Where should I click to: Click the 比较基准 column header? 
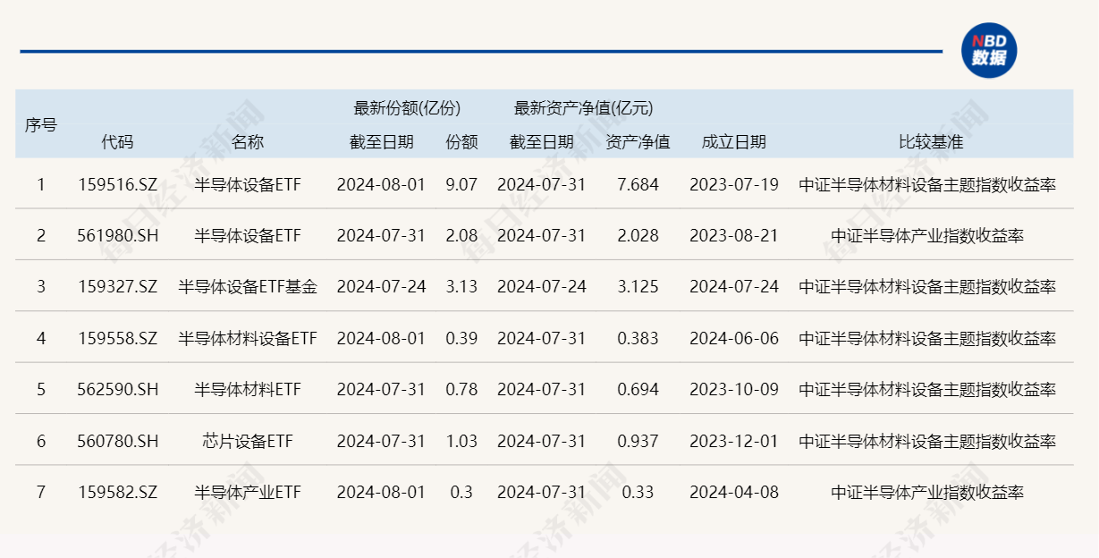pos(931,141)
